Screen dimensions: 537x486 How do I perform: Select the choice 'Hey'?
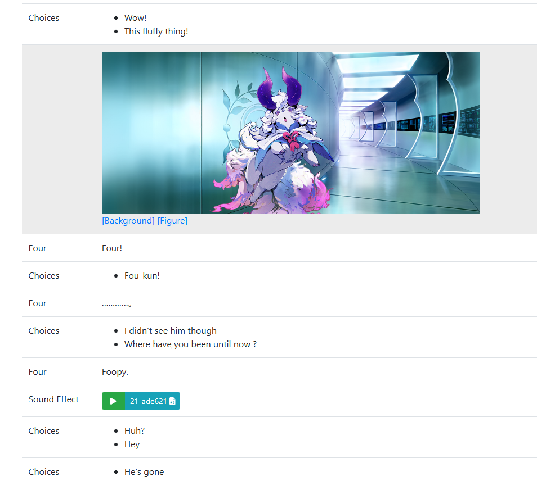tap(132, 444)
